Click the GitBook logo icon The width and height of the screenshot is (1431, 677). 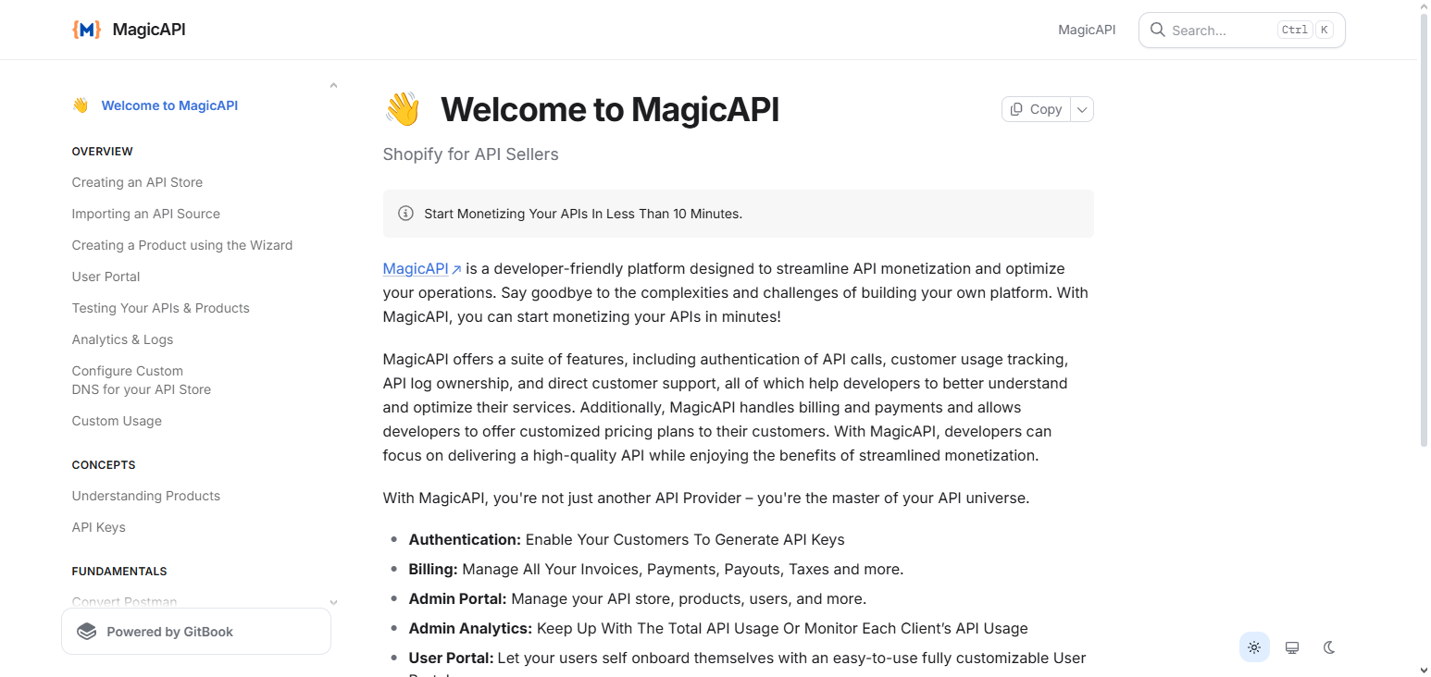(87, 632)
